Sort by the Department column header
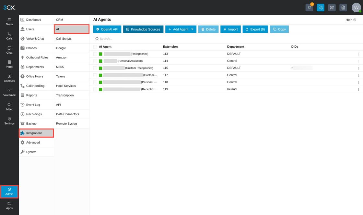Image resolution: width=363 pixels, height=215 pixels. (236, 47)
